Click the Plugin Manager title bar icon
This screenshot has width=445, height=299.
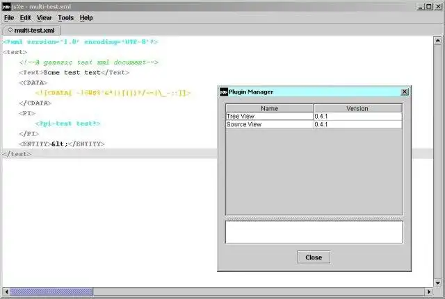(224, 92)
